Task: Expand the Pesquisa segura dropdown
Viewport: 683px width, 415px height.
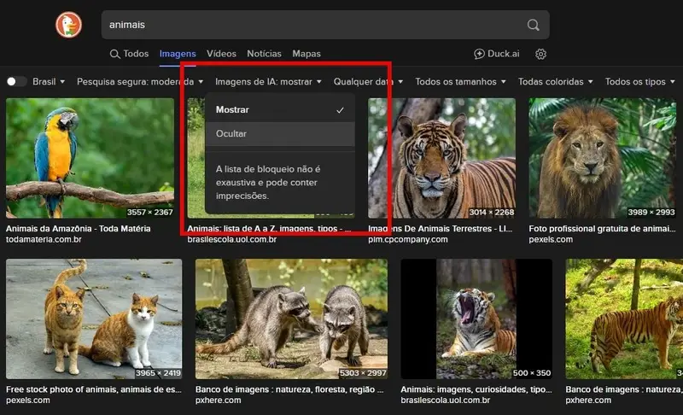Action: (137, 82)
